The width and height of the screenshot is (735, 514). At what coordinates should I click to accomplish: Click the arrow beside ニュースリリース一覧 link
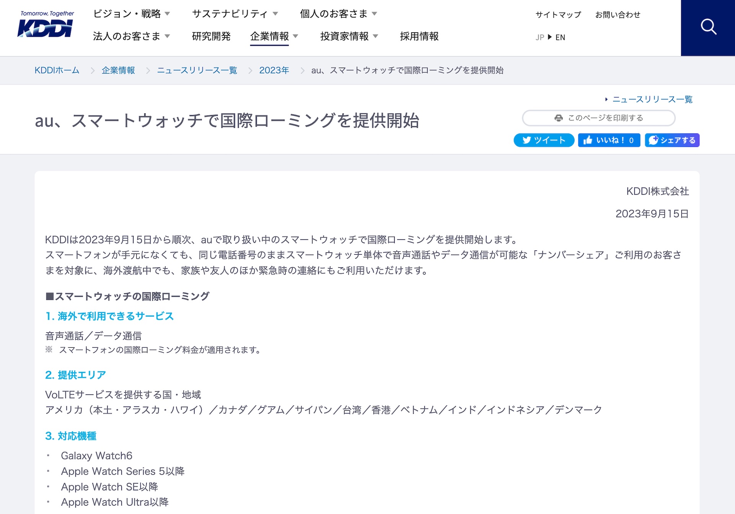606,99
